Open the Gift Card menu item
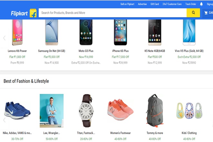The height and width of the screenshot is (142, 213). [x=155, y=4]
